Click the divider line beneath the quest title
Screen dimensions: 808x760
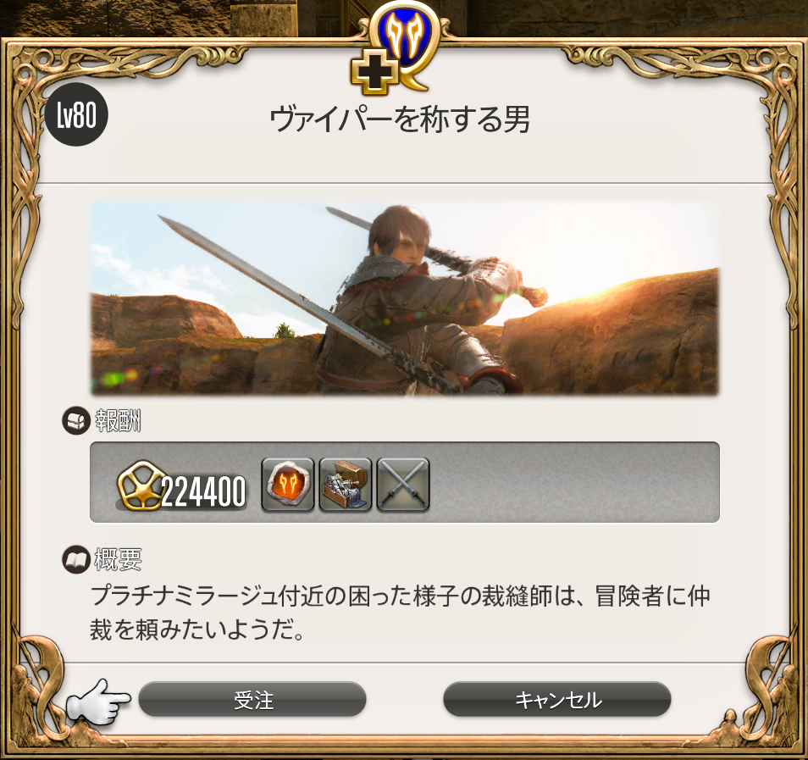pyautogui.click(x=405, y=182)
